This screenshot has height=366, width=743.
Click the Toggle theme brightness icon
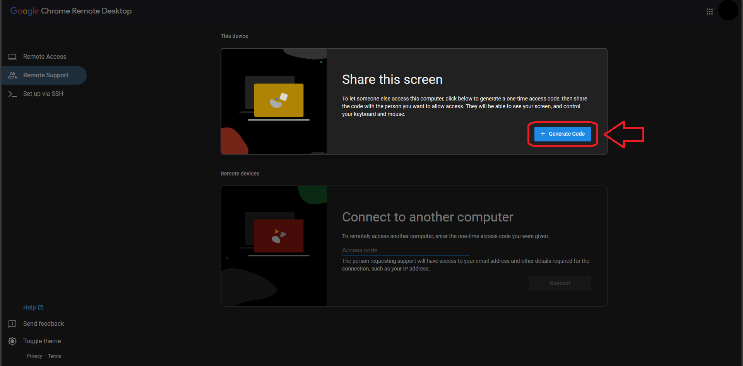(12, 341)
